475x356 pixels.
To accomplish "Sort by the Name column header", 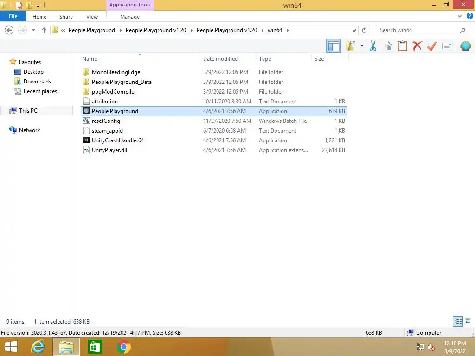I will pos(90,59).
